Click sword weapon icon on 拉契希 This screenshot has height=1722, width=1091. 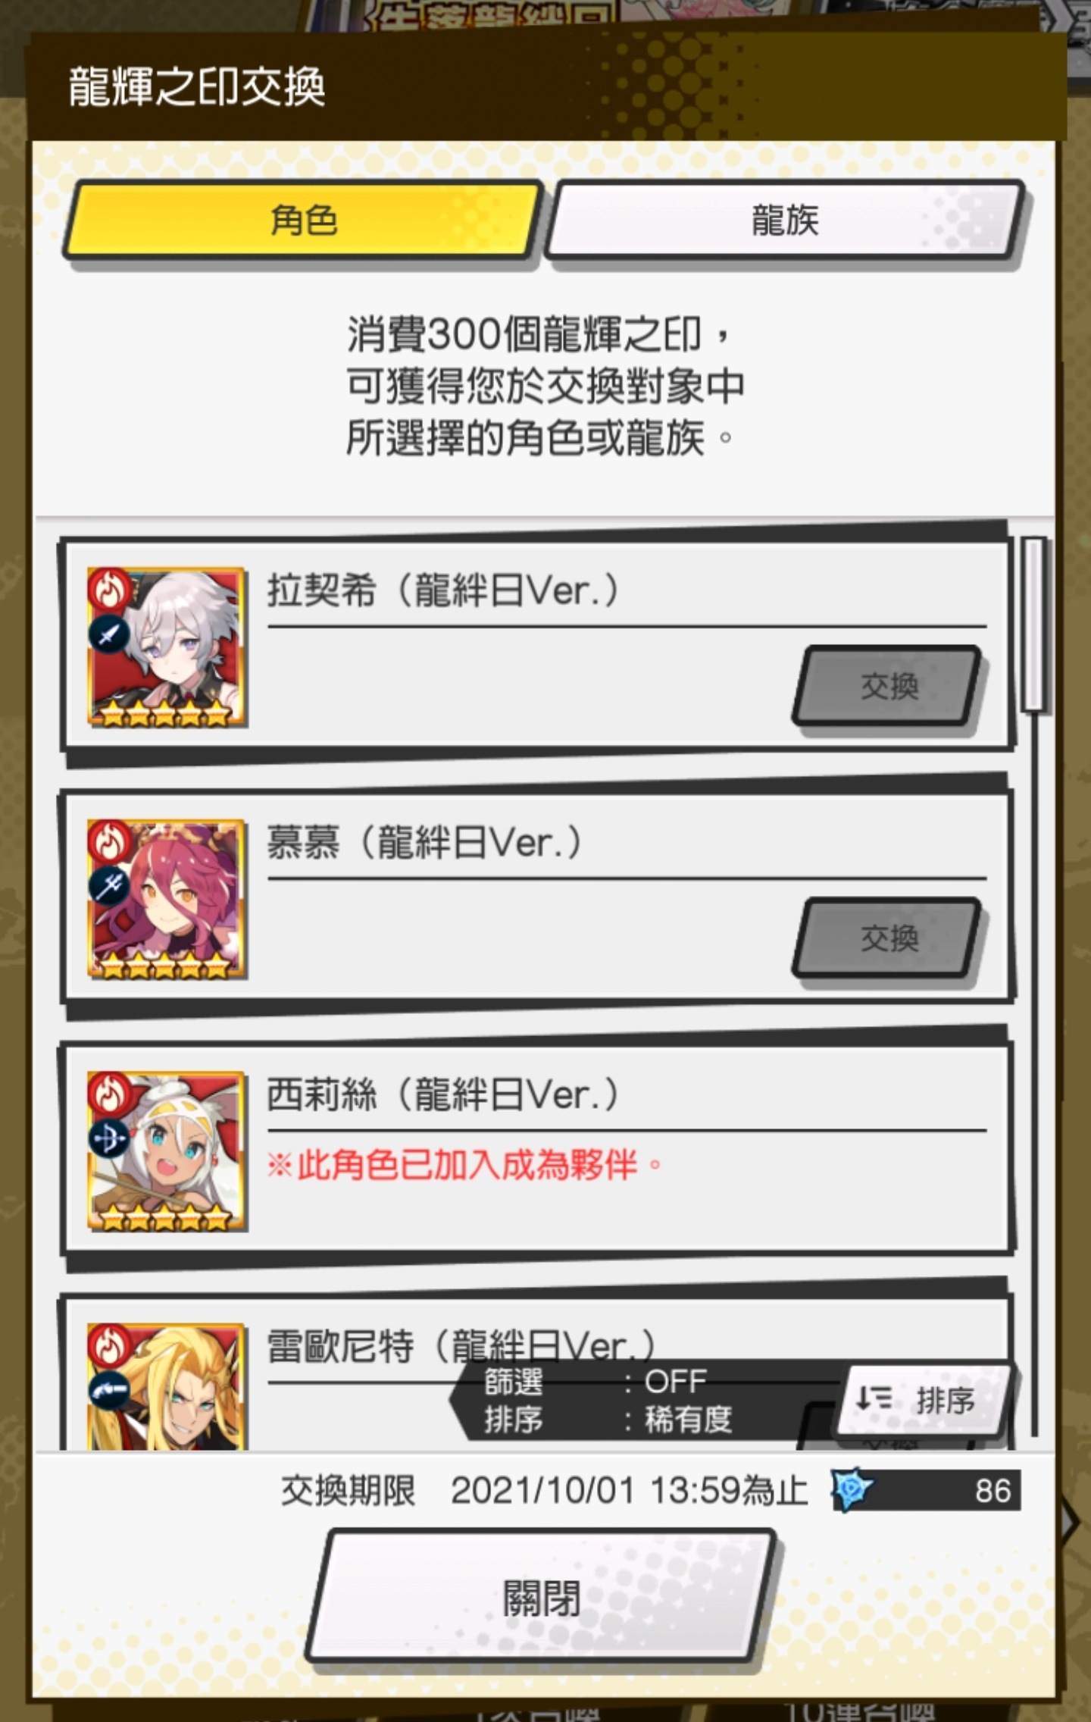(x=109, y=634)
